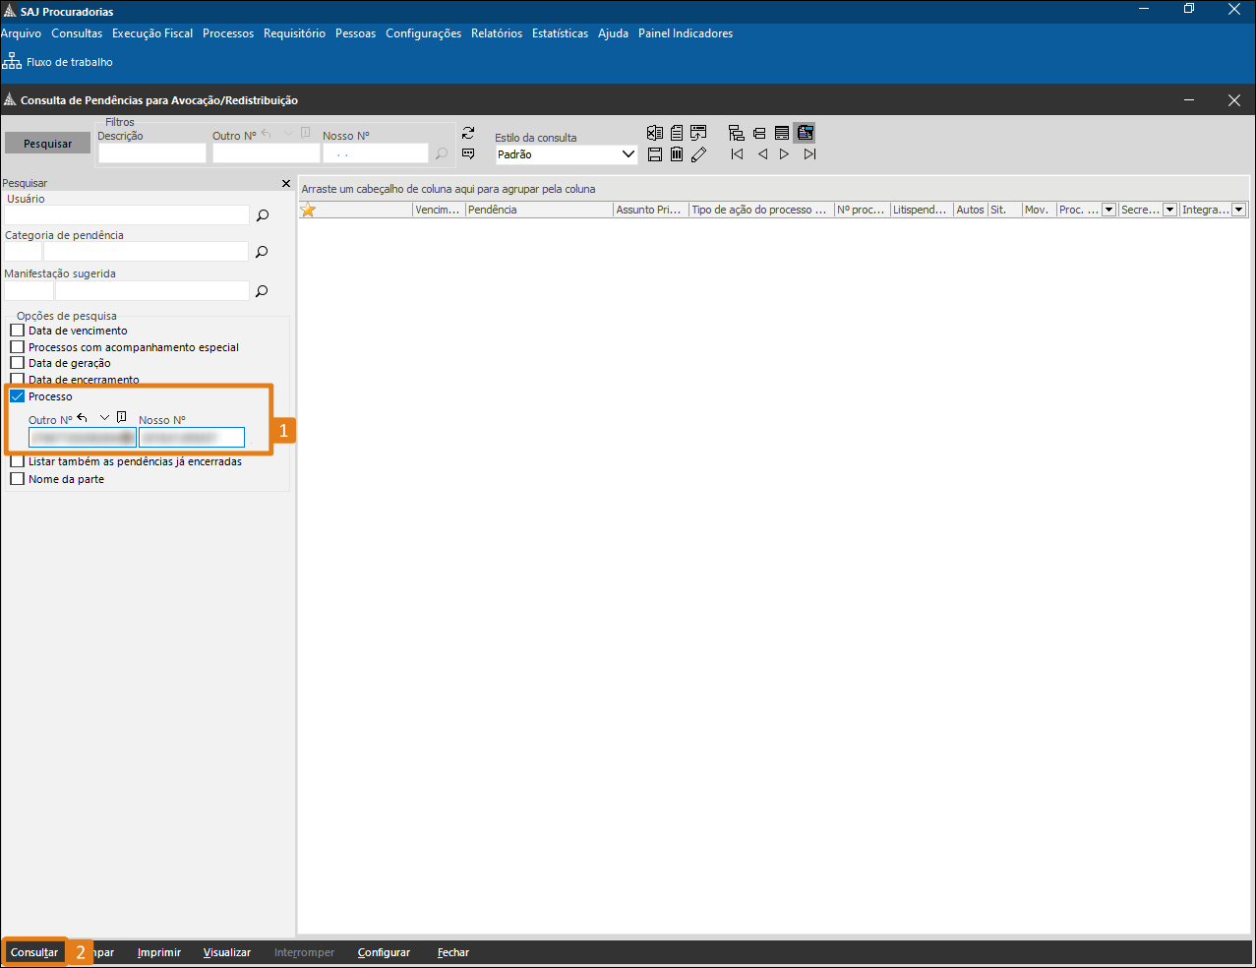Click the refresh arrows icon
1256x968 pixels.
pos(468,133)
